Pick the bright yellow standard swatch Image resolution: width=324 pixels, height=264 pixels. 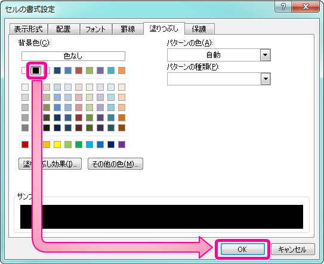pos(57,145)
